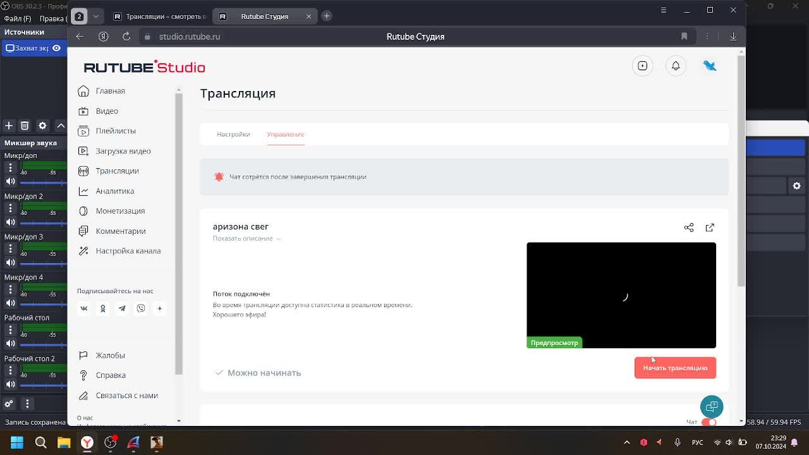This screenshot has width=809, height=455.
Task: Open Микр/доп three-dot options menu
Action: [x=10, y=167]
